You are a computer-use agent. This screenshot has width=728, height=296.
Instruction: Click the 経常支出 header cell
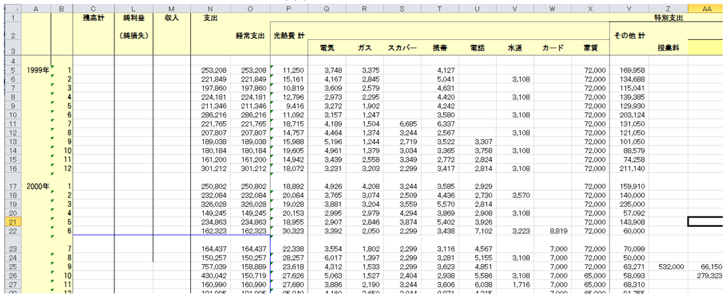(250, 35)
